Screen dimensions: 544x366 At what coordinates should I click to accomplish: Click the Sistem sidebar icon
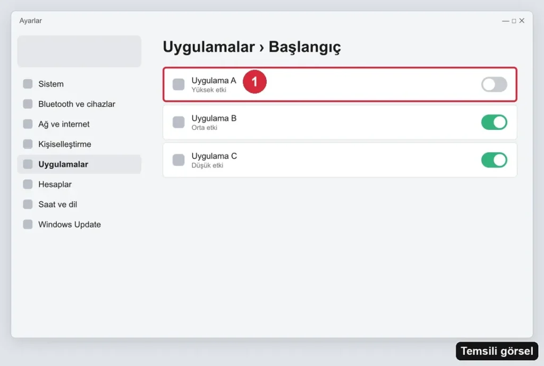click(x=28, y=84)
